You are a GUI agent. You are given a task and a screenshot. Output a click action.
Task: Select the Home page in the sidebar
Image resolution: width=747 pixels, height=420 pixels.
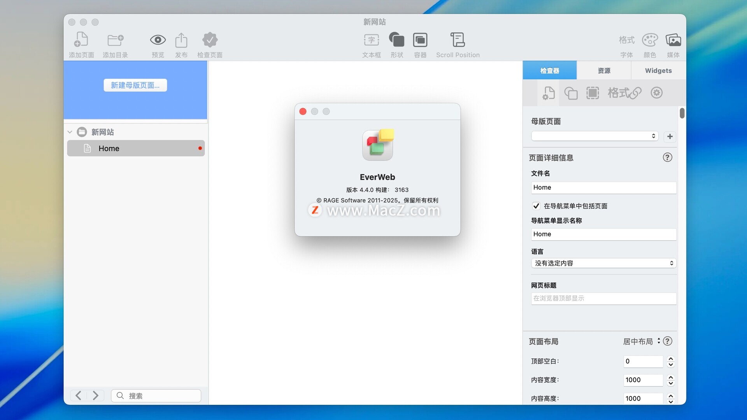136,149
